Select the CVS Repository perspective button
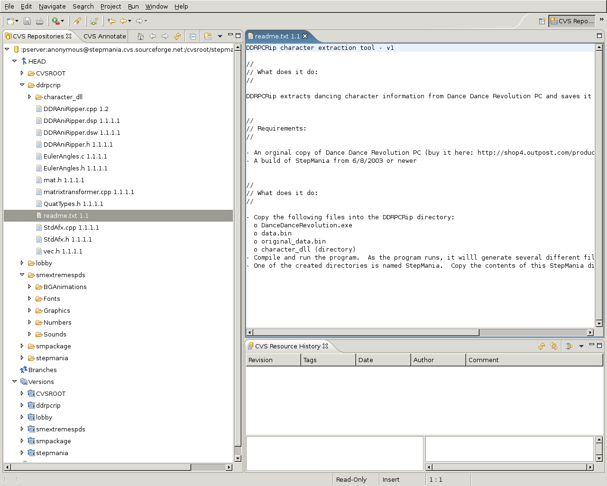Viewport: 607px width, 486px height. point(572,21)
